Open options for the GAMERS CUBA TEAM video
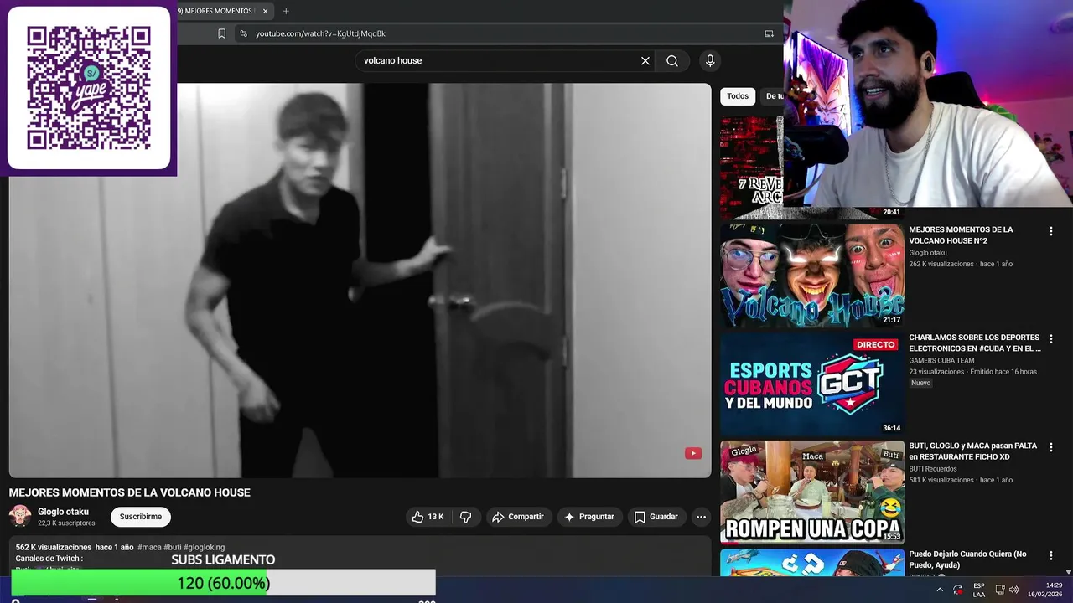This screenshot has height=603, width=1073. pyautogui.click(x=1051, y=339)
